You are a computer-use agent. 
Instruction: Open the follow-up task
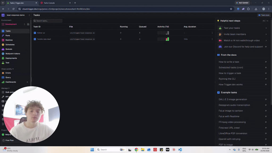pyautogui.click(x=41, y=33)
